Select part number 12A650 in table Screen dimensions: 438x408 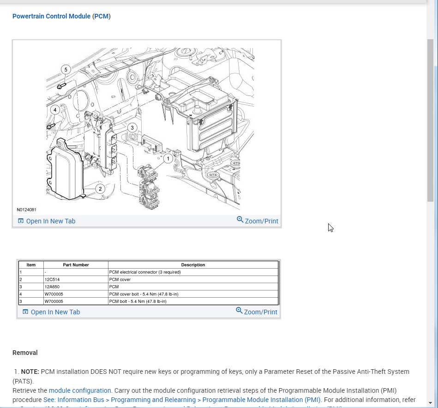coord(52,287)
